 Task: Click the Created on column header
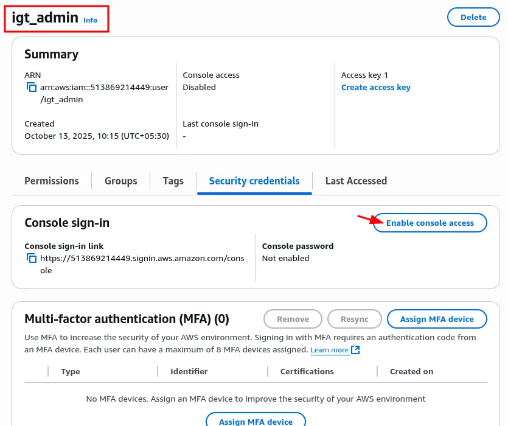tap(411, 371)
